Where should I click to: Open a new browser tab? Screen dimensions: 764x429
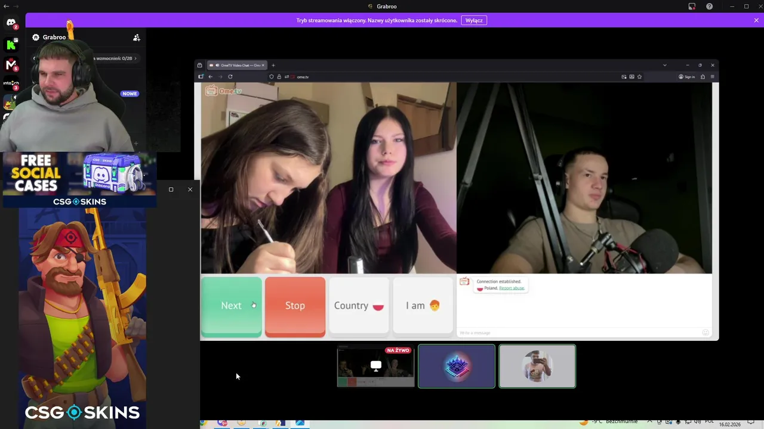(x=273, y=65)
